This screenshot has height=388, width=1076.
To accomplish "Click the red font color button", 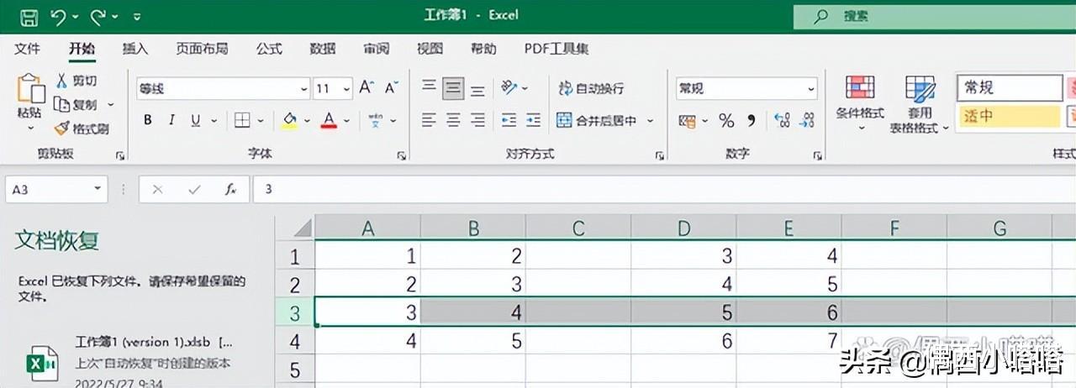I will tap(329, 120).
